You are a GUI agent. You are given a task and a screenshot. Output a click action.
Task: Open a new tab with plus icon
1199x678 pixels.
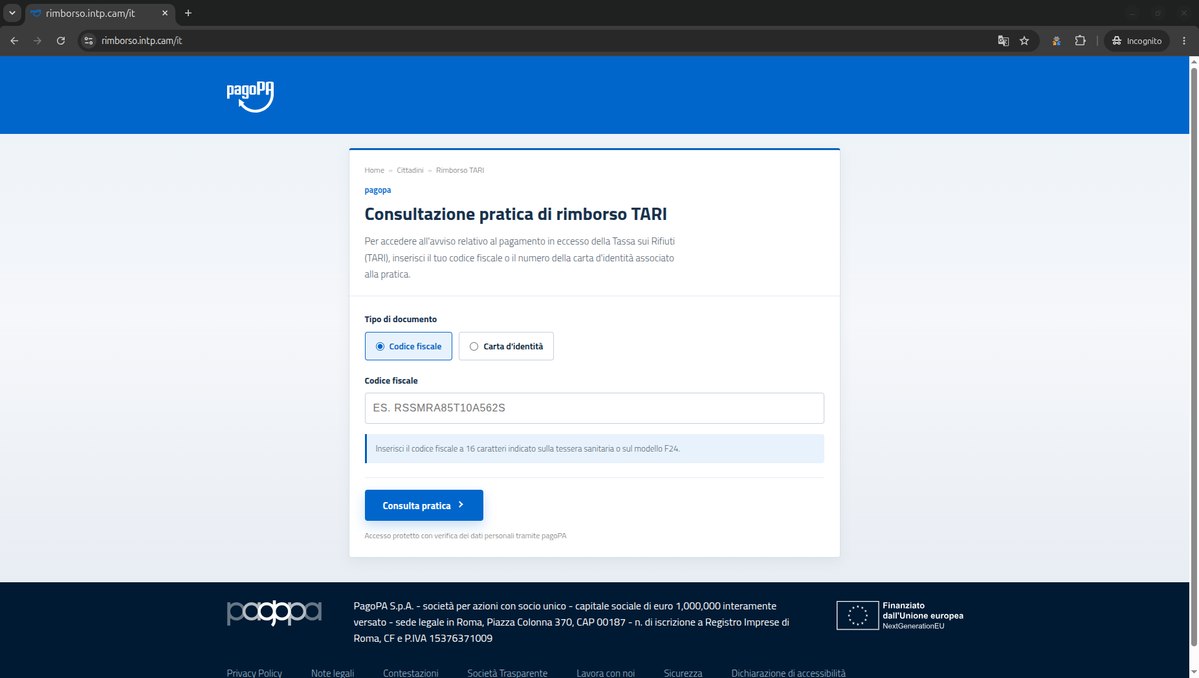(188, 13)
